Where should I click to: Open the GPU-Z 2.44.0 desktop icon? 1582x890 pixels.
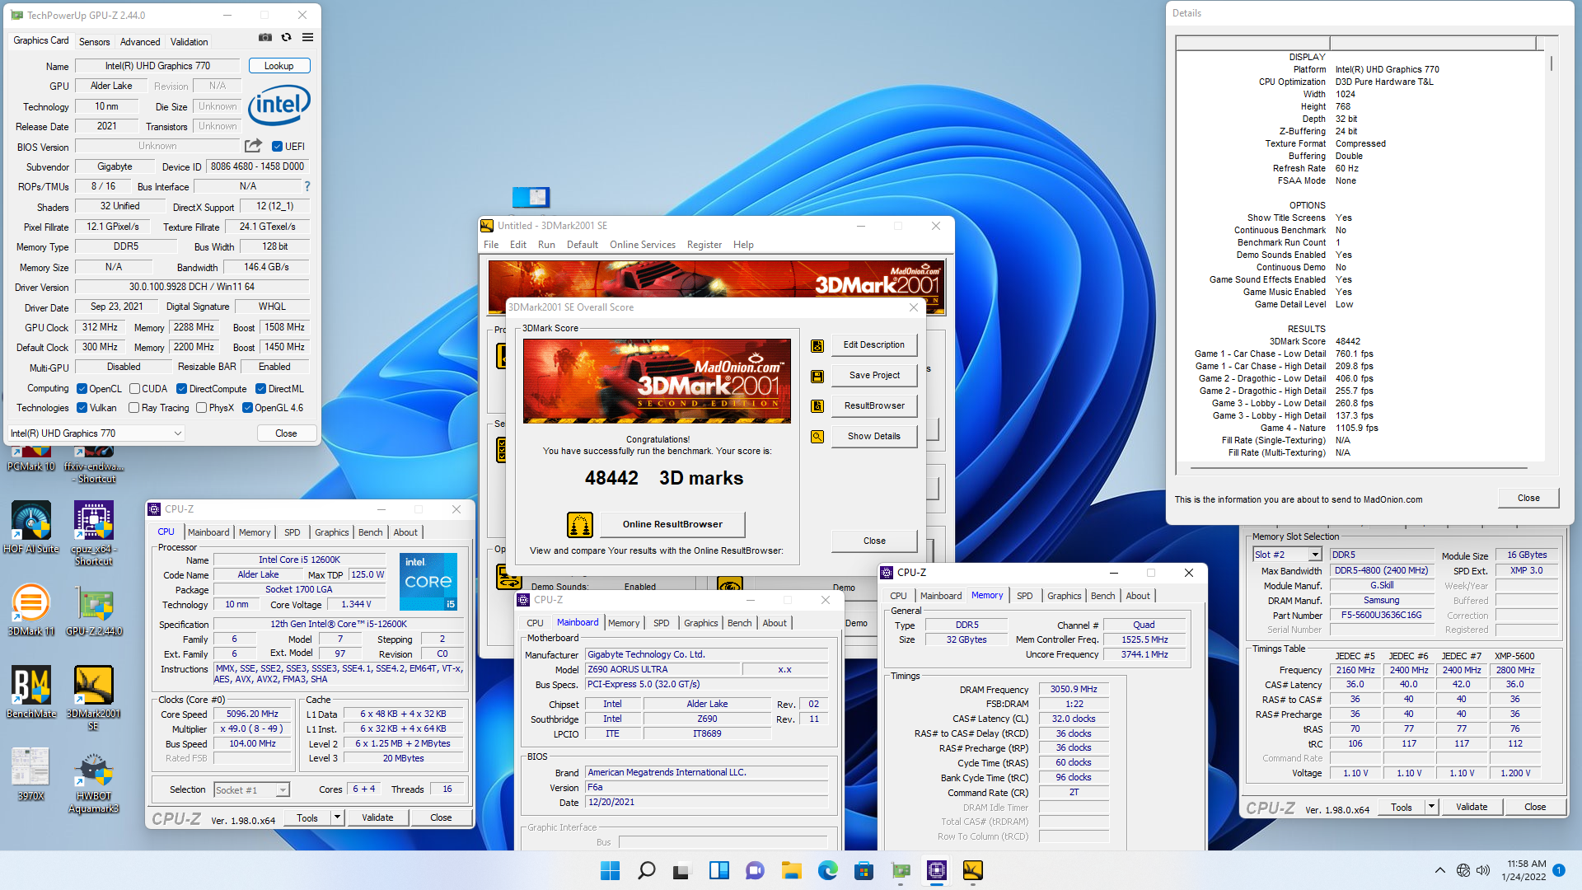94,610
